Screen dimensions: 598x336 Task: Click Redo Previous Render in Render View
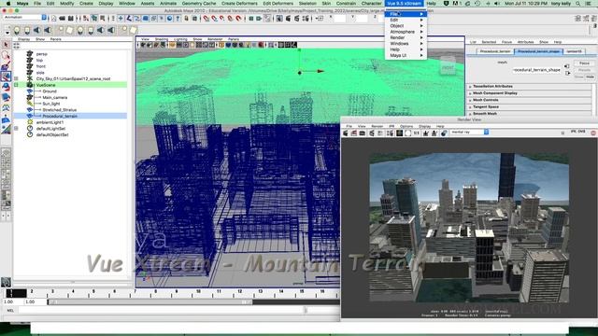346,133
